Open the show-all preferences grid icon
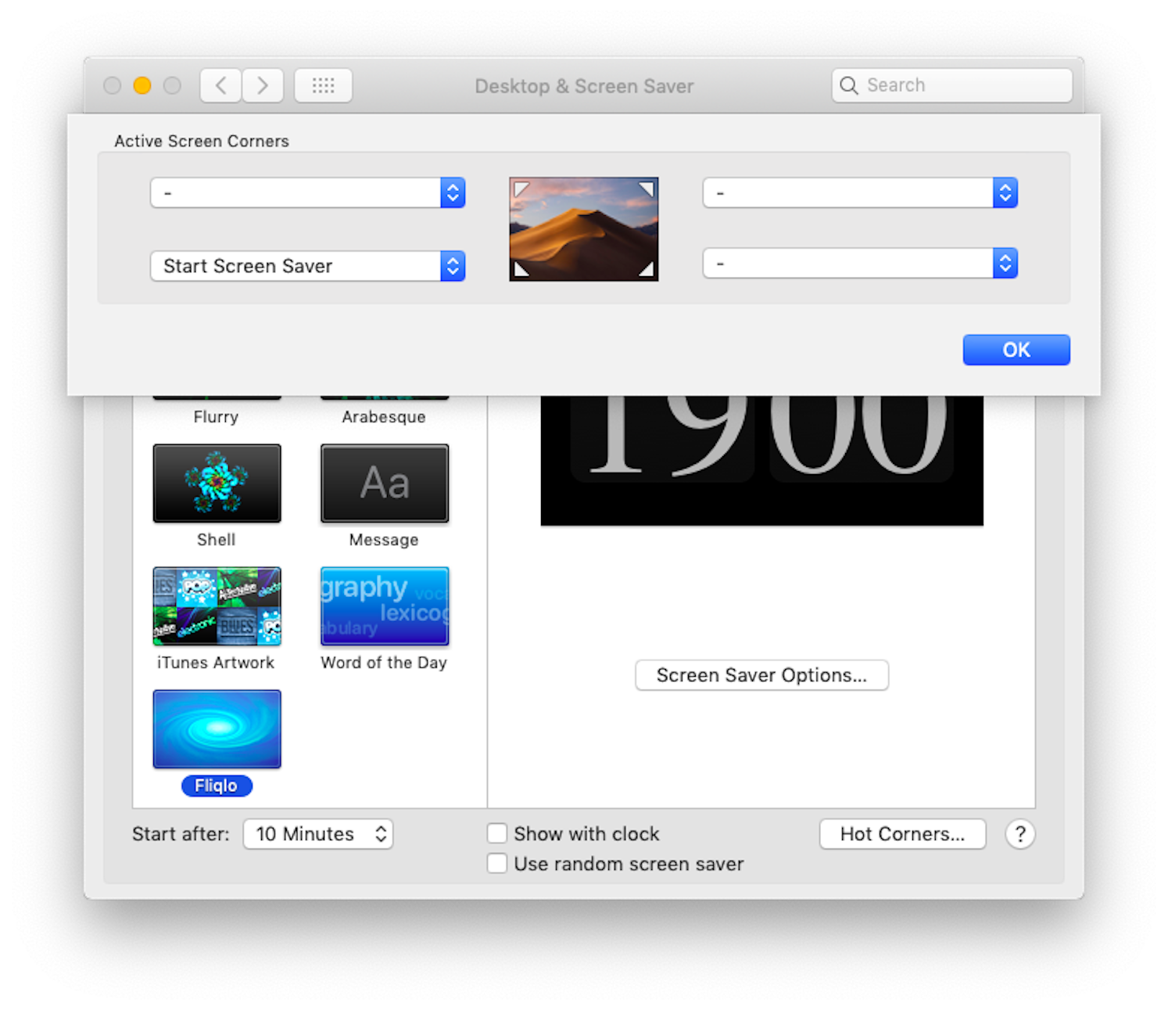Image resolution: width=1168 pixels, height=1010 pixels. tap(323, 85)
